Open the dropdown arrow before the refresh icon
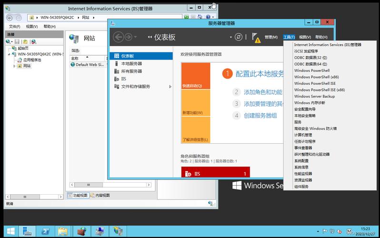The image size is (380, 238). coord(230,37)
